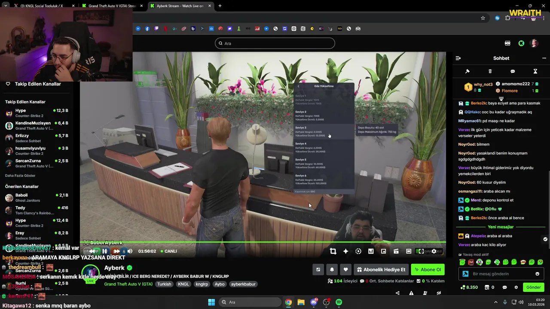Open Windows Start menu

point(211,302)
